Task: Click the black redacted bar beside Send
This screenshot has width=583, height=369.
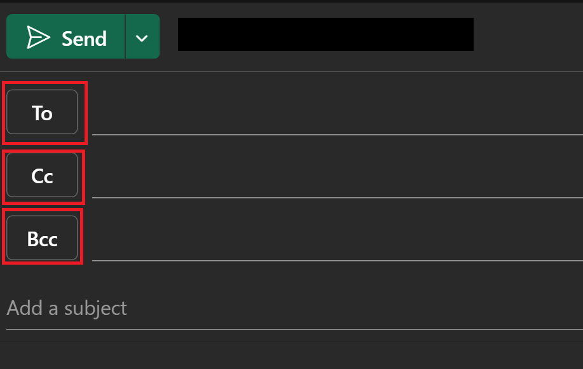Action: (326, 34)
